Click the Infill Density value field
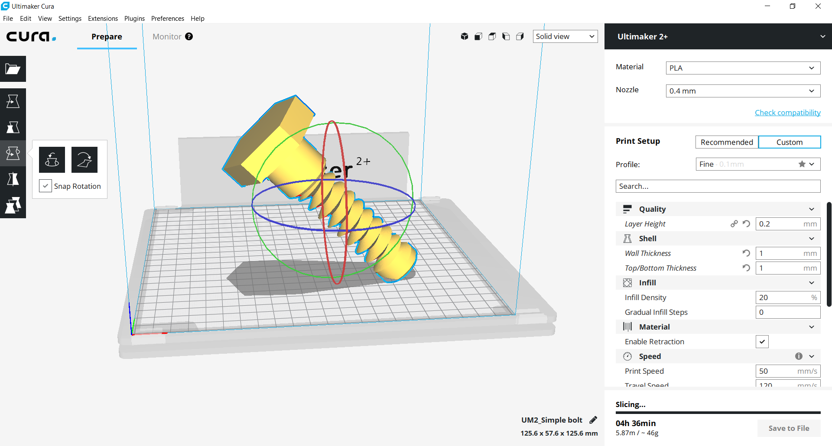This screenshot has height=446, width=832. (788, 297)
